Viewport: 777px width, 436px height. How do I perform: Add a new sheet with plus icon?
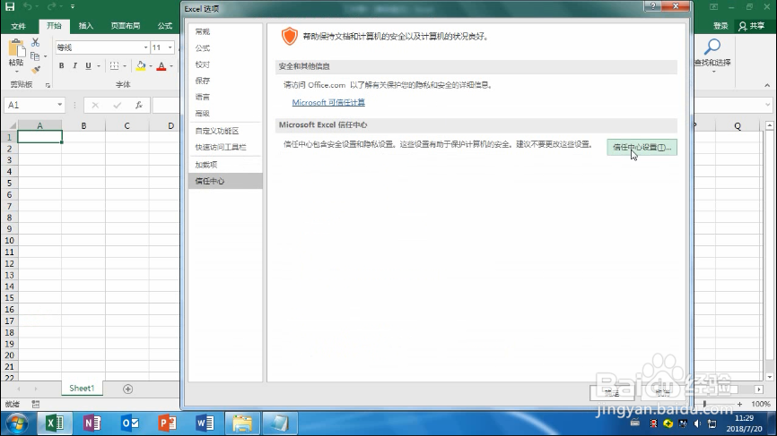[x=127, y=389]
